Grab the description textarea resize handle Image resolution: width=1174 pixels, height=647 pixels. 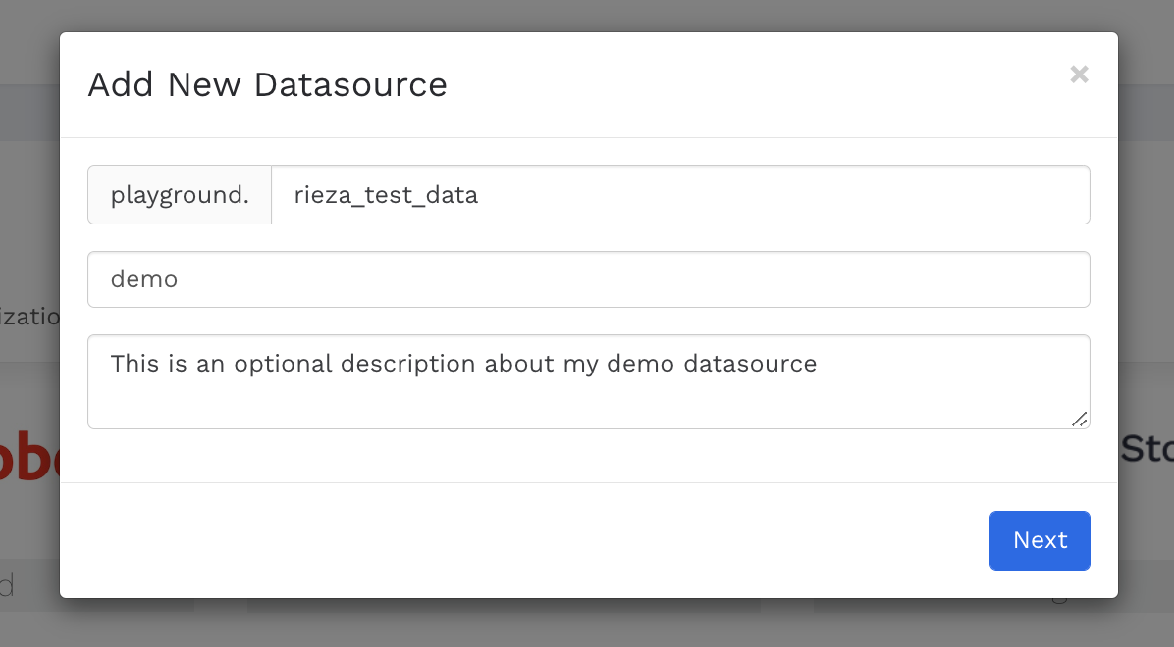click(x=1079, y=419)
